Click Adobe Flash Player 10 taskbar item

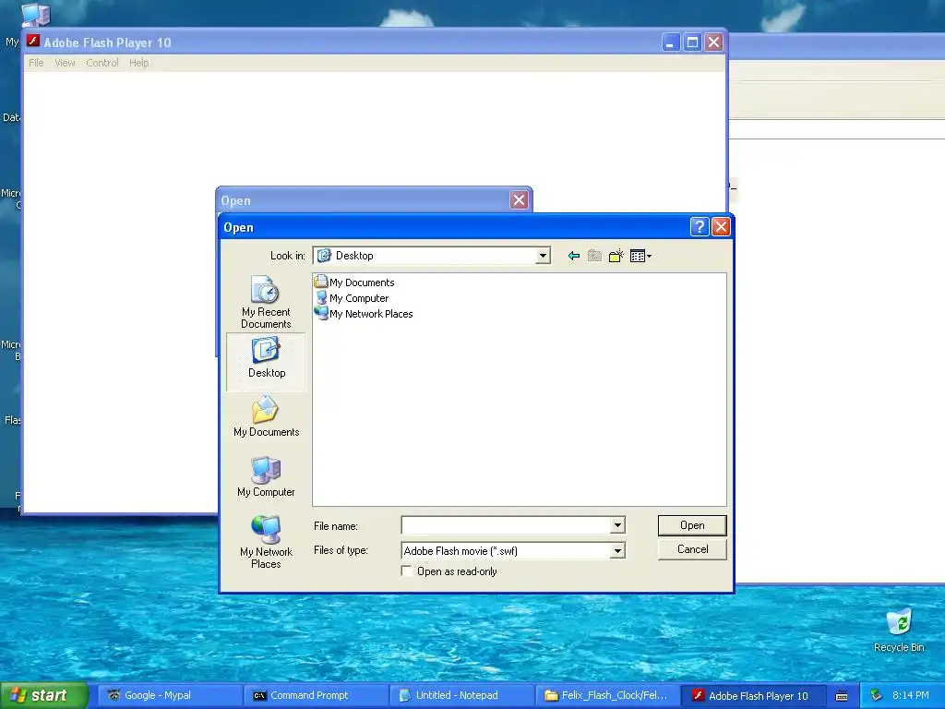(753, 696)
